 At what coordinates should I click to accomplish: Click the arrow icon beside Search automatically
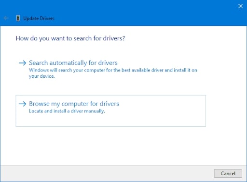(23, 63)
